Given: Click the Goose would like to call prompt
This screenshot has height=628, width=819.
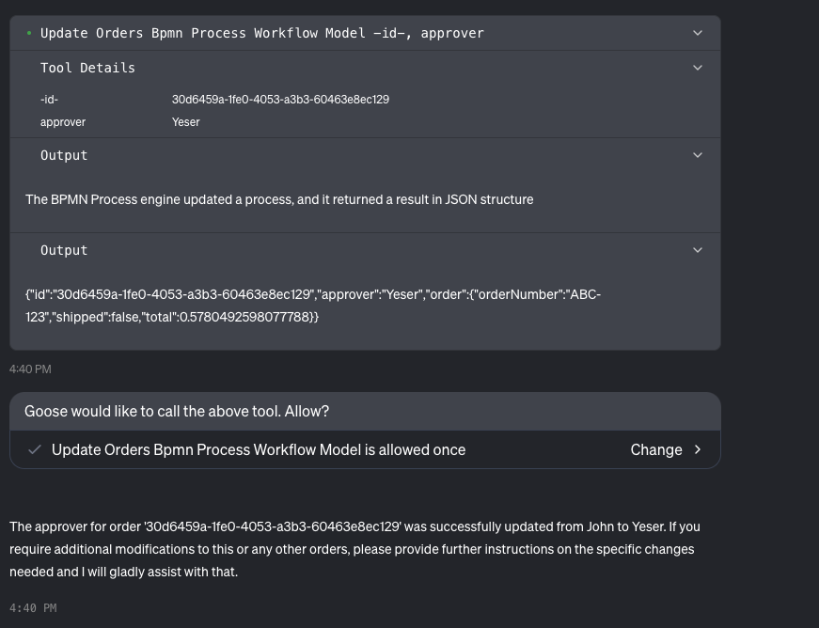Looking at the screenshot, I should (177, 412).
